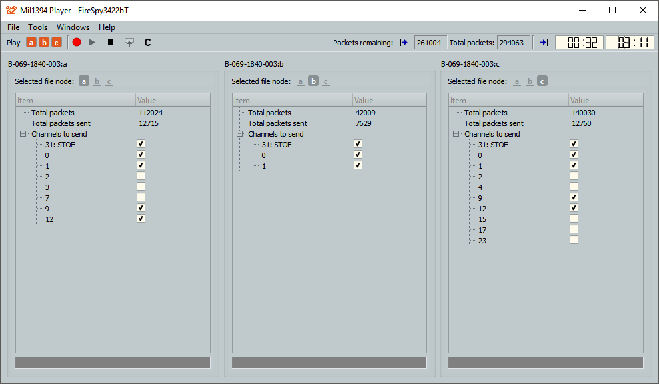Click the go-to-start arrow near Packets remaining

404,43
